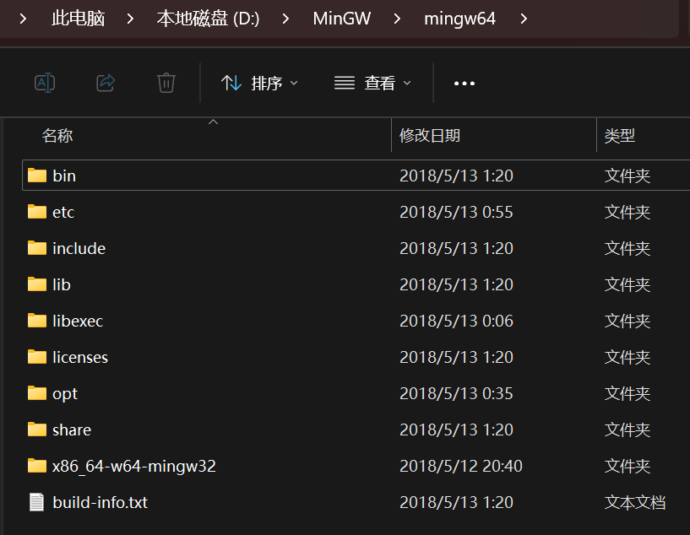Select the include folder icon
690x535 pixels.
click(x=37, y=248)
